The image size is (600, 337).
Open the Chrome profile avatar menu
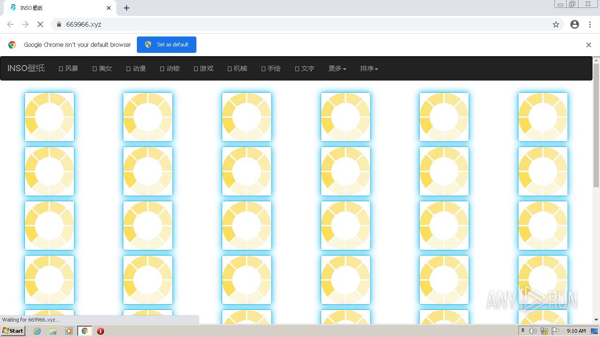pos(575,24)
